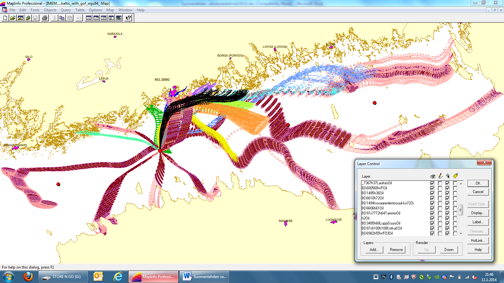Click the Undo arrow icon

(79, 18)
